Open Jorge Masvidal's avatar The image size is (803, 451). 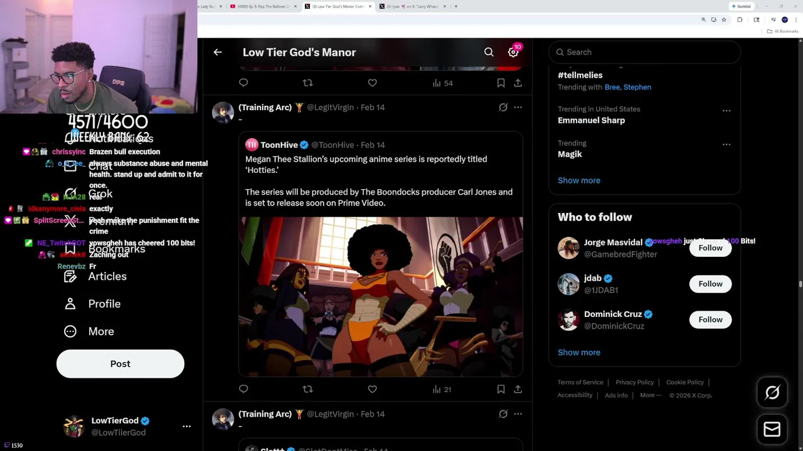(568, 248)
